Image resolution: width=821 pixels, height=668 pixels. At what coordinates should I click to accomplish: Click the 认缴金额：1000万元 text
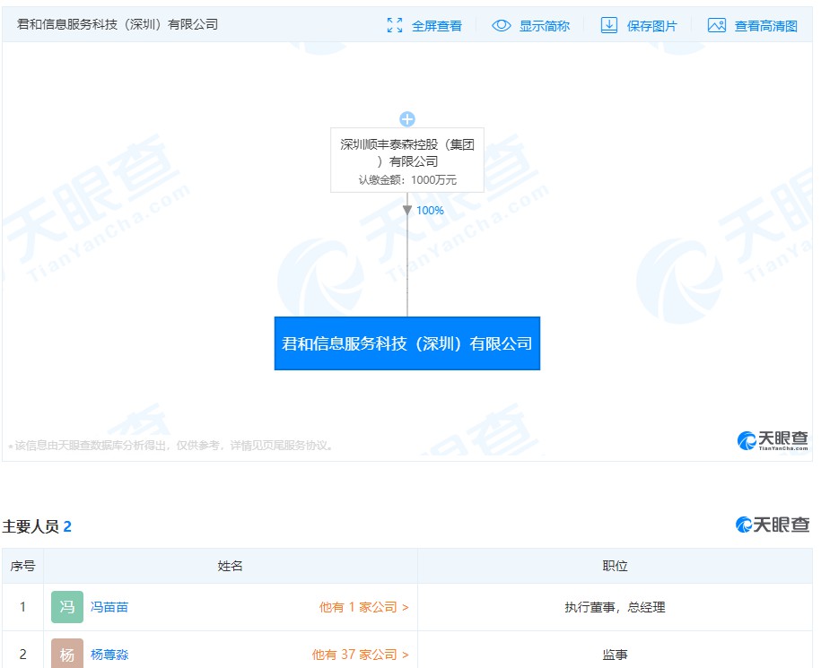(x=407, y=180)
